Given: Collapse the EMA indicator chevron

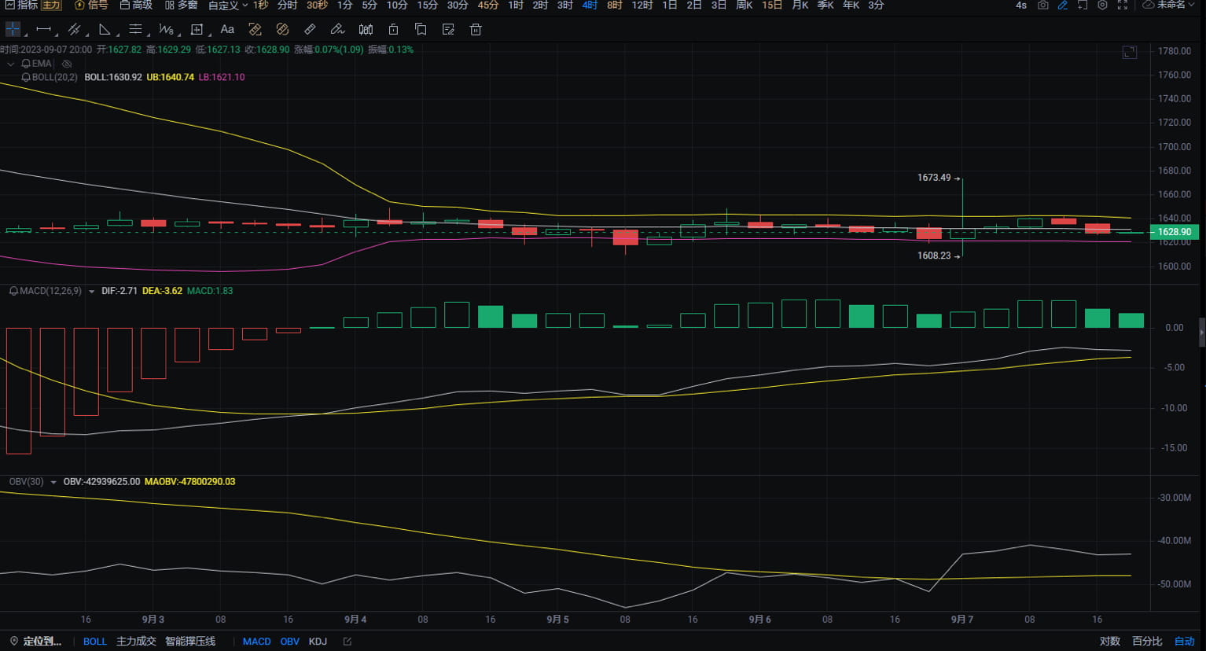Looking at the screenshot, I should tap(10, 64).
